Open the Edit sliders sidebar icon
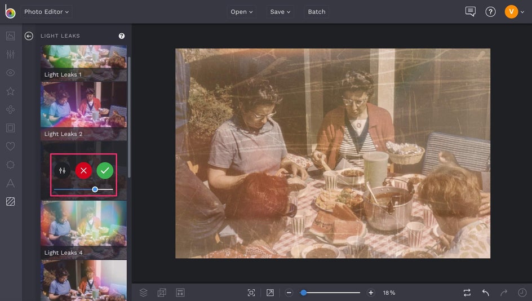This screenshot has width=532, height=301. click(11, 54)
